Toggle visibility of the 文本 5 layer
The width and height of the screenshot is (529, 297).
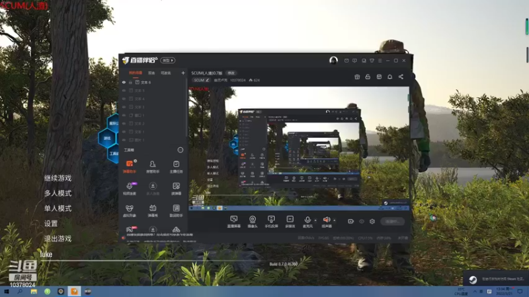point(124,90)
